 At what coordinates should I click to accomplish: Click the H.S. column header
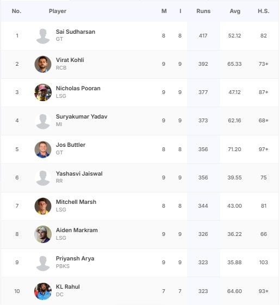pyautogui.click(x=264, y=11)
